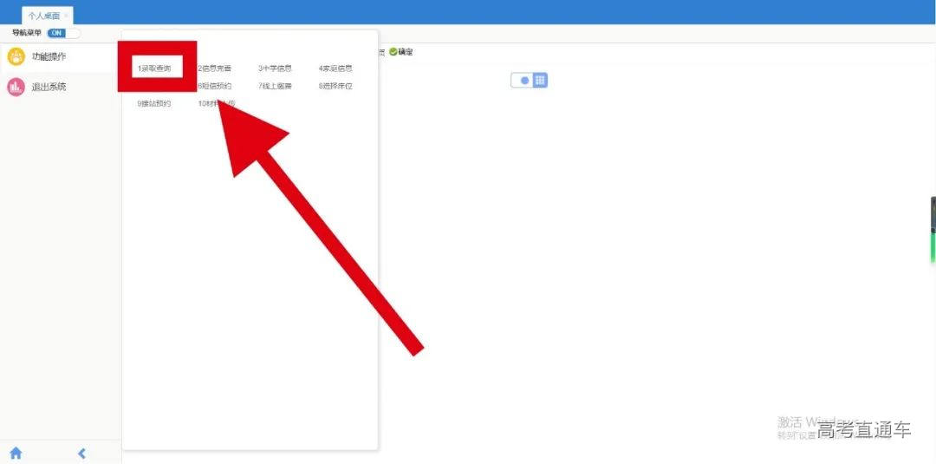Close the 个人桌面 tab

pyautogui.click(x=67, y=16)
